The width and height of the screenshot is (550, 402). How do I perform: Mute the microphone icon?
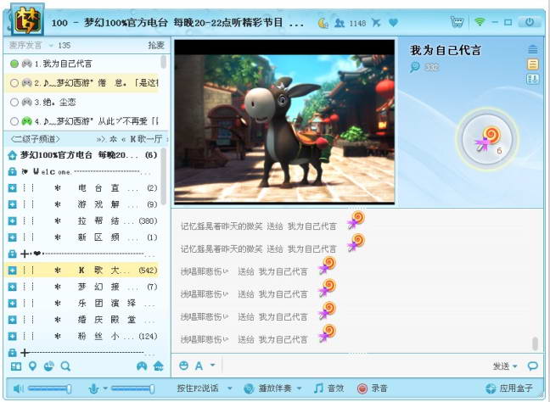[93, 388]
